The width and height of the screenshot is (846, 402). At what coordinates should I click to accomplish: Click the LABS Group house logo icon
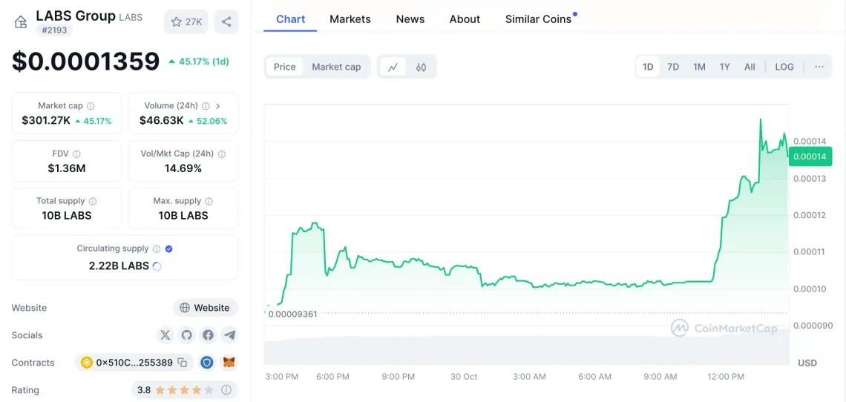[x=21, y=22]
